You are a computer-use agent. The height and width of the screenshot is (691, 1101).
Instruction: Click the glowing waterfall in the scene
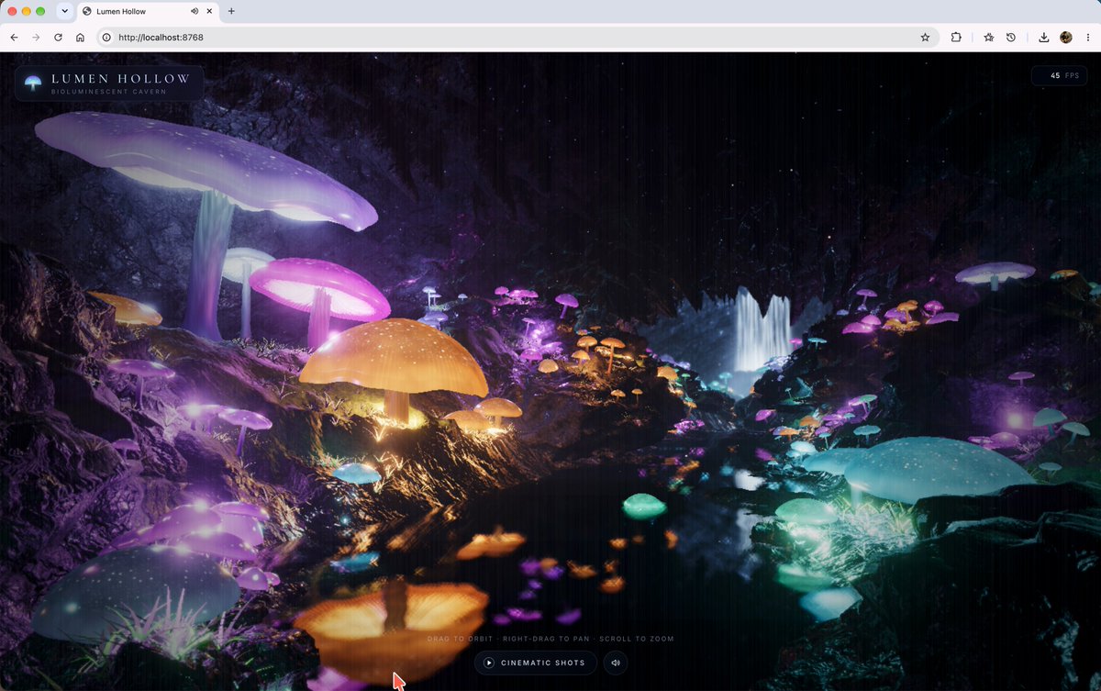[762, 330]
